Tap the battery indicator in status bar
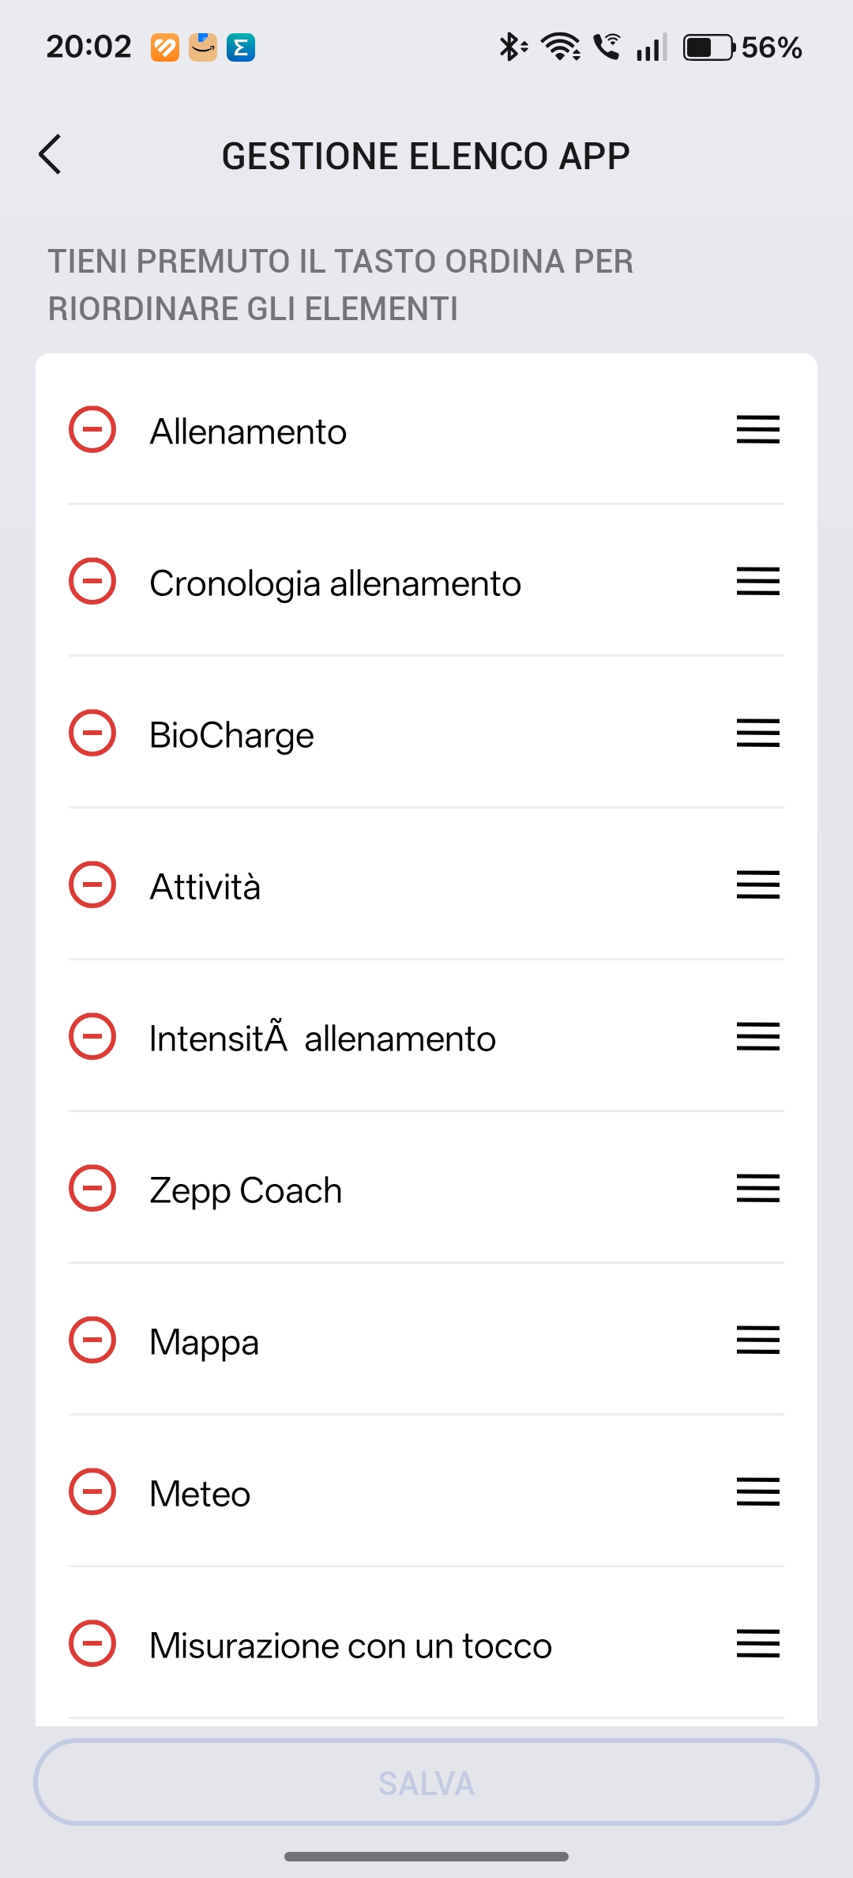This screenshot has width=853, height=1878. tap(708, 47)
